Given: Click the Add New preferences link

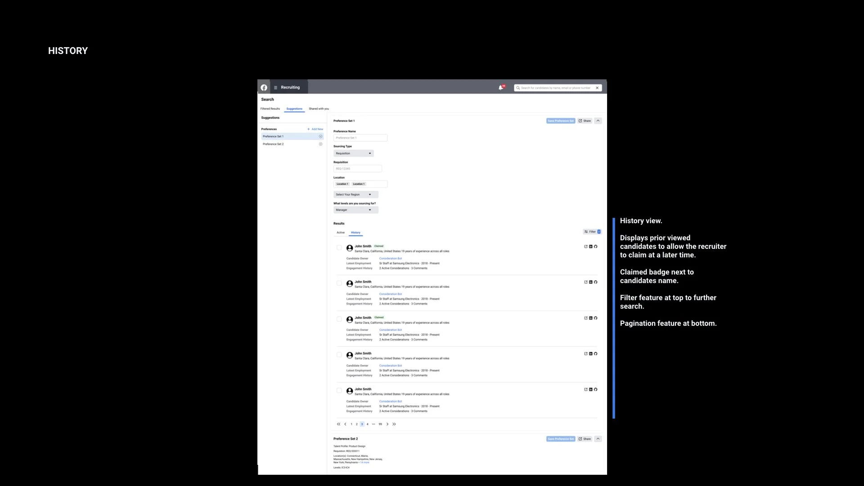Looking at the screenshot, I should click(x=315, y=129).
